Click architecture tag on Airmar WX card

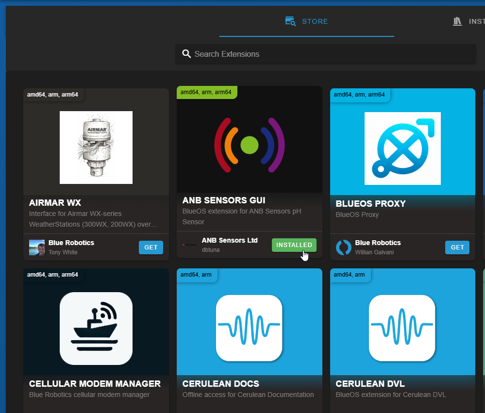tap(52, 95)
